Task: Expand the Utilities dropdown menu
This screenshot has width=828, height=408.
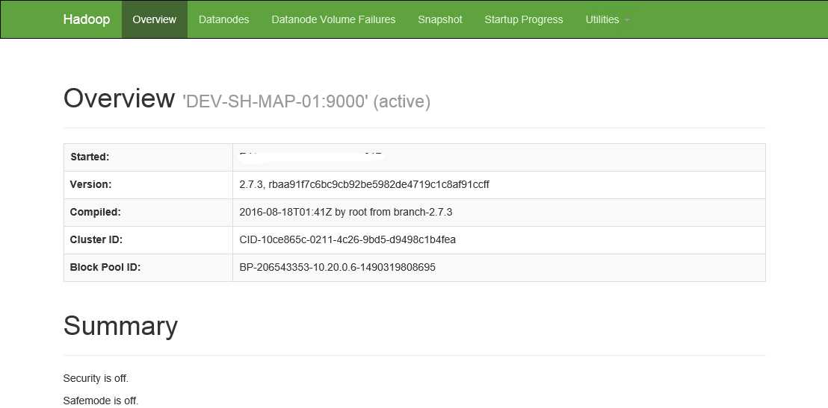Action: [608, 19]
